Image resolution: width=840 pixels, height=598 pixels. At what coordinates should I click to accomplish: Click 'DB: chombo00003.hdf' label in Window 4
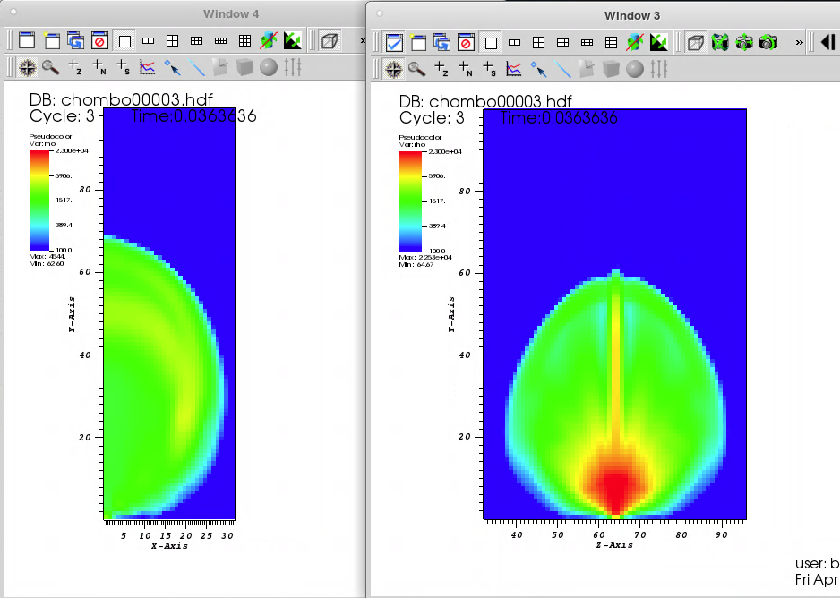[x=121, y=99]
